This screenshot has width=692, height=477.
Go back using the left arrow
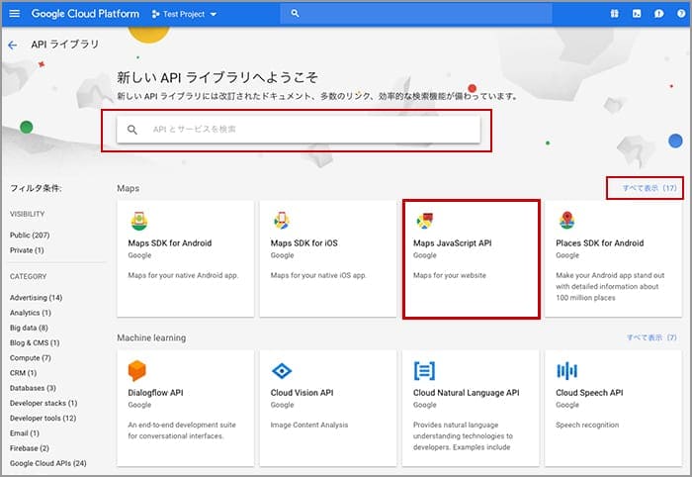(12, 45)
